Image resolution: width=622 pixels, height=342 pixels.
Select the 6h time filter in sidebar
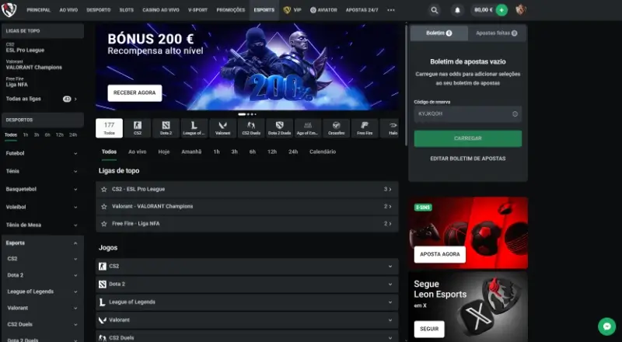(x=47, y=134)
